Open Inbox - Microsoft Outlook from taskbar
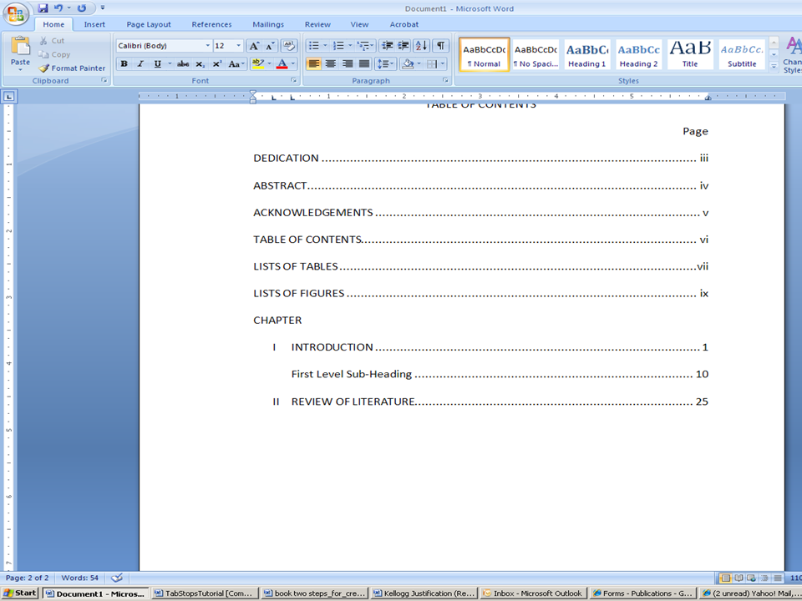This screenshot has height=601, width=802. tap(532, 593)
